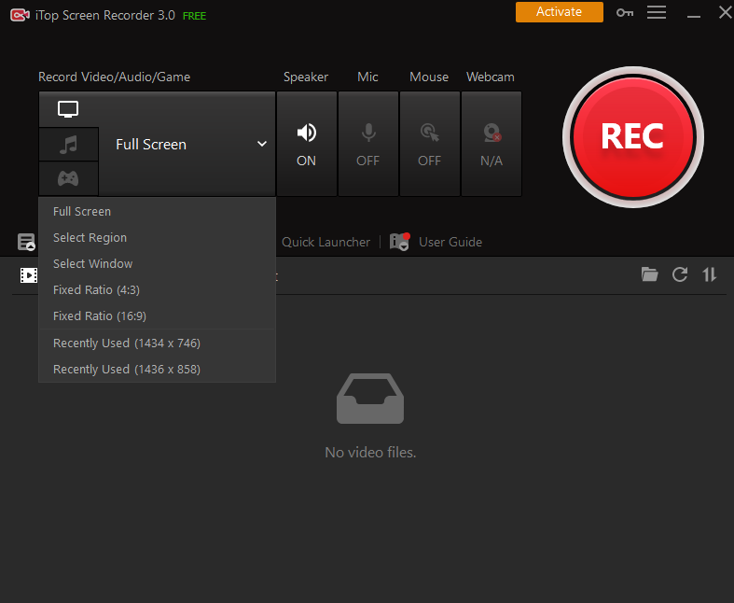Choose Select Region from the dropdown list

click(90, 238)
